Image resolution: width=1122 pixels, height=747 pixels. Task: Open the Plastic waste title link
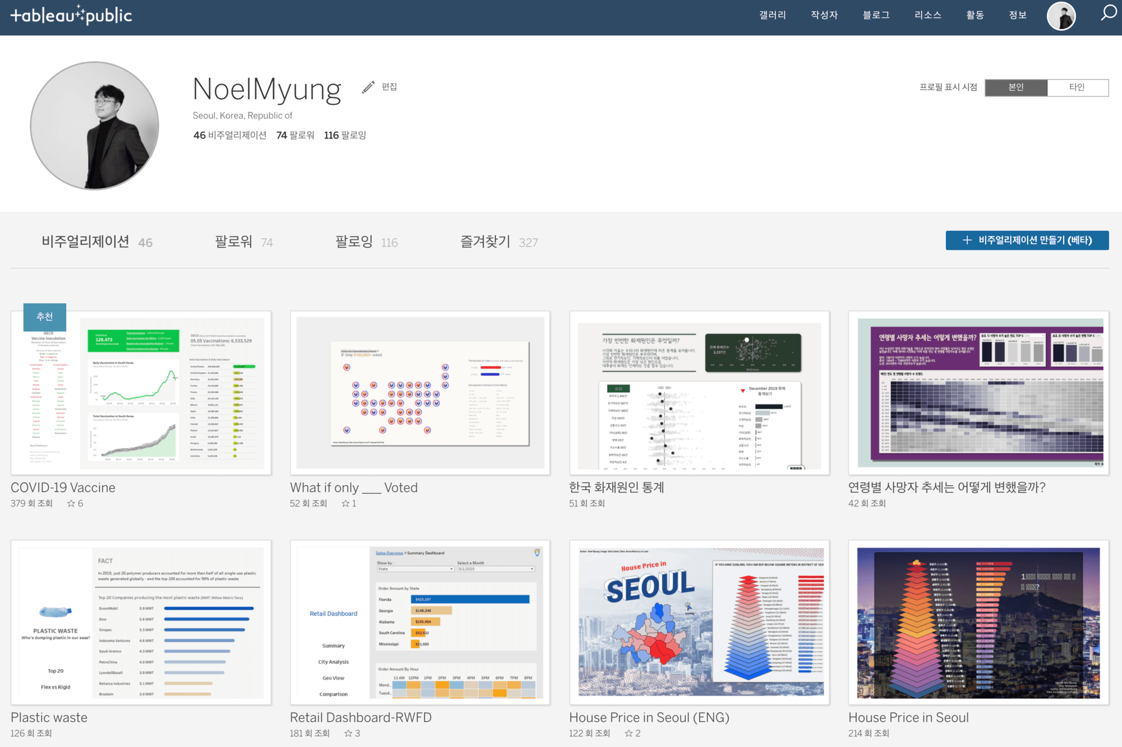49,717
